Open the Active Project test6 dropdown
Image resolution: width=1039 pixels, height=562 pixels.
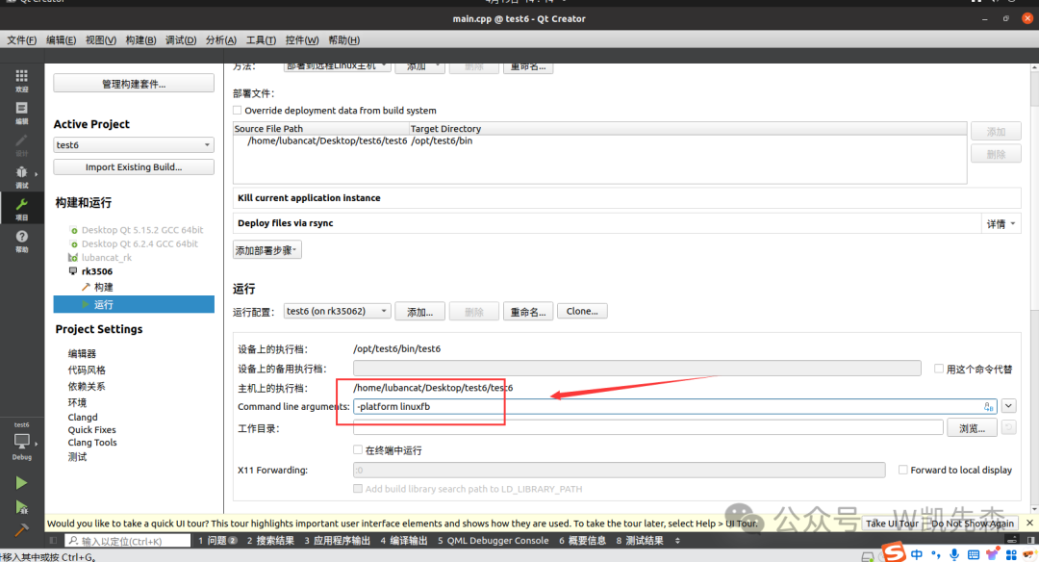tap(134, 145)
